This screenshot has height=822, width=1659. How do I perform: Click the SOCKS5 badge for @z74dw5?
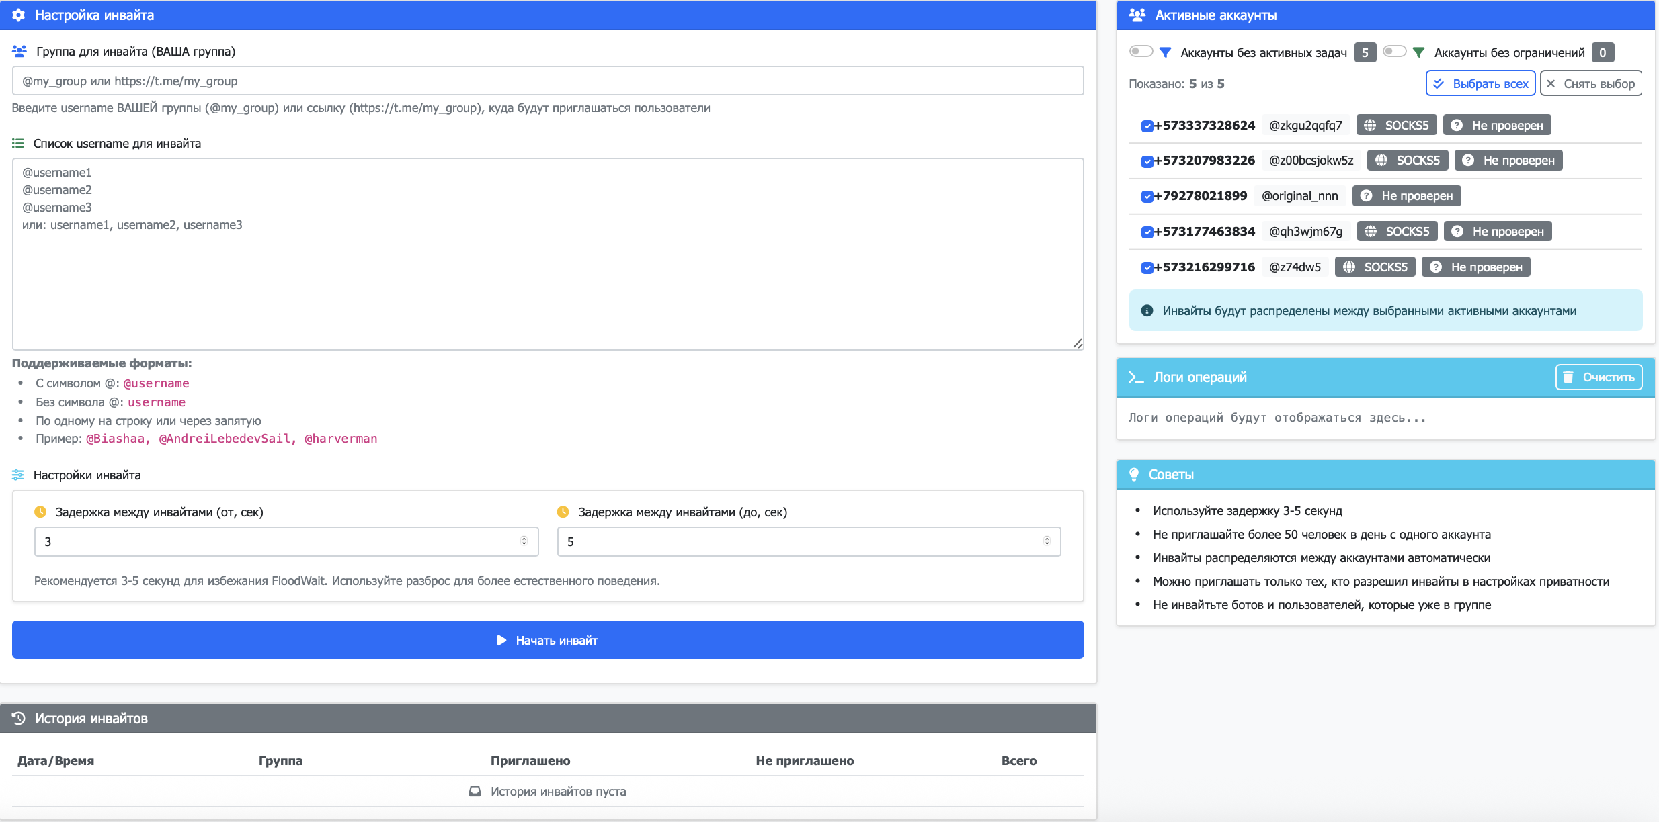(1375, 267)
